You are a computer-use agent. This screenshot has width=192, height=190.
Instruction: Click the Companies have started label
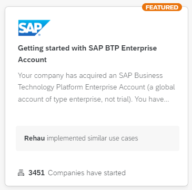click(87, 173)
